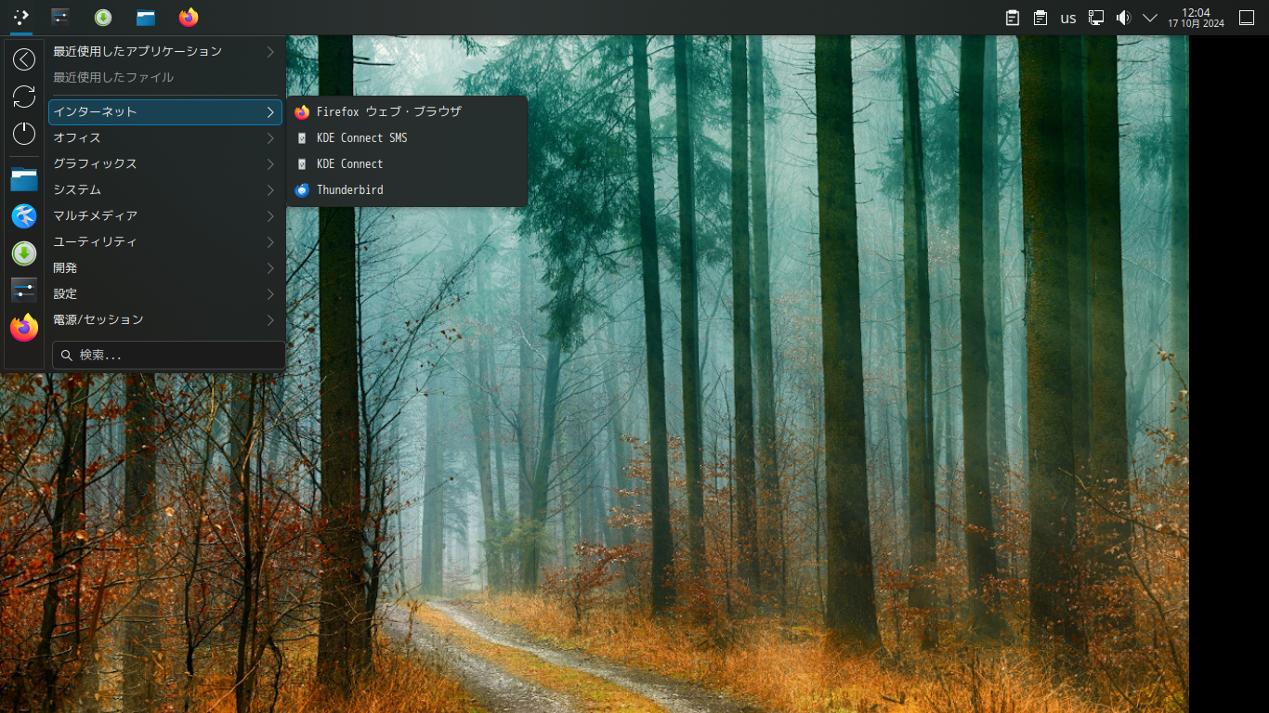The image size is (1269, 713).
Task: Launch Firefox from the top panel
Action: click(x=189, y=17)
